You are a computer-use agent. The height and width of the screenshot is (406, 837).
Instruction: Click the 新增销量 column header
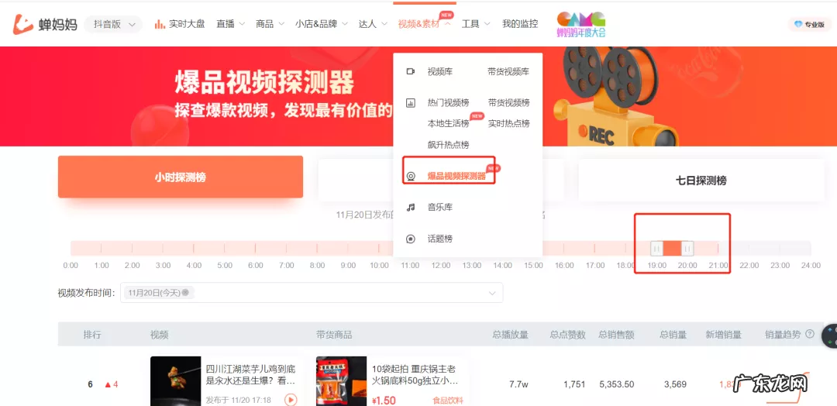[x=723, y=335]
